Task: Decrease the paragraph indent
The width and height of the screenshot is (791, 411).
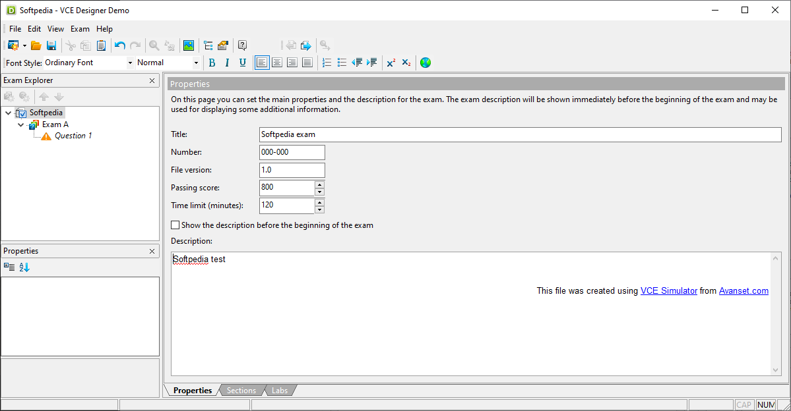Action: [357, 63]
